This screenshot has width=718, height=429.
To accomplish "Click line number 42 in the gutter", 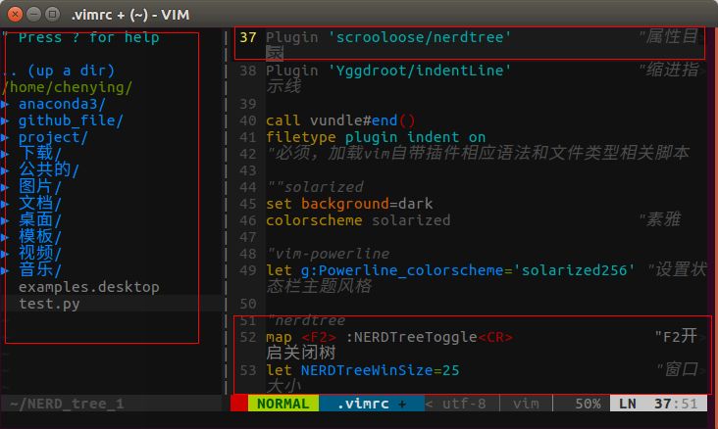I will tap(248, 154).
